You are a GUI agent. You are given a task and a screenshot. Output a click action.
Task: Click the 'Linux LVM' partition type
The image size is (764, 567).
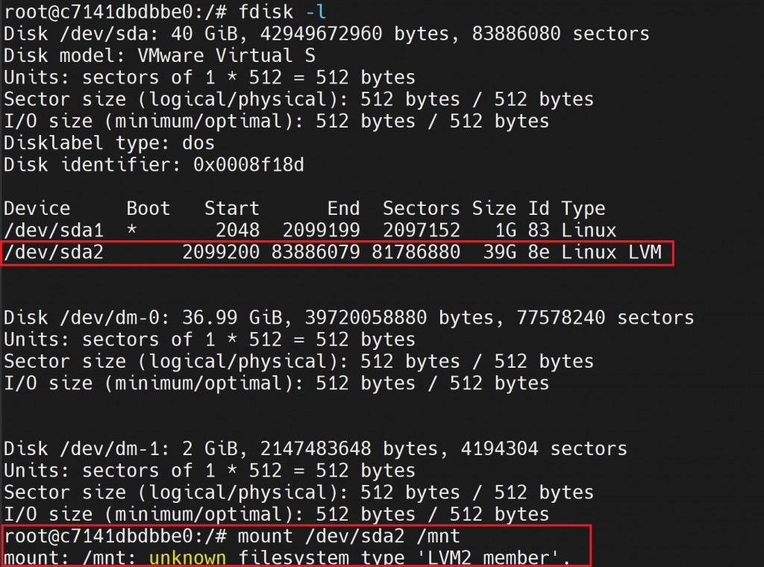612,252
